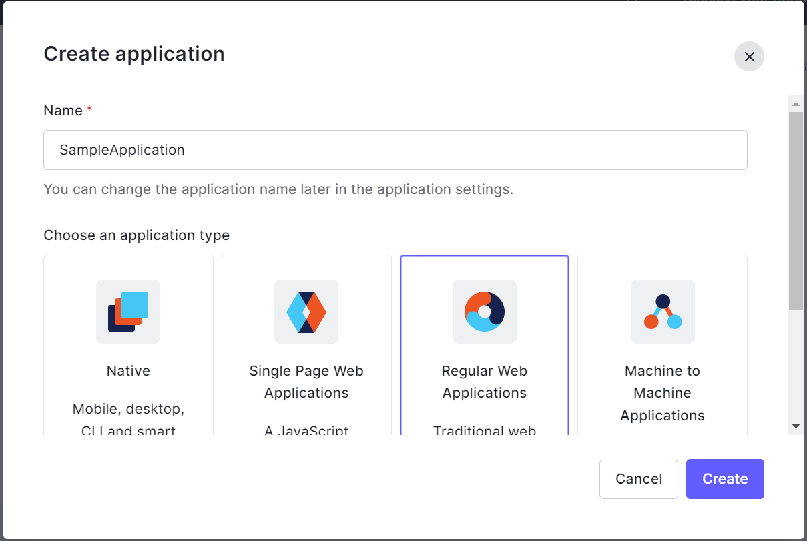Viewport: 807px width, 541px height.
Task: Click the Machine to Machine nodes icon
Action: point(663,312)
